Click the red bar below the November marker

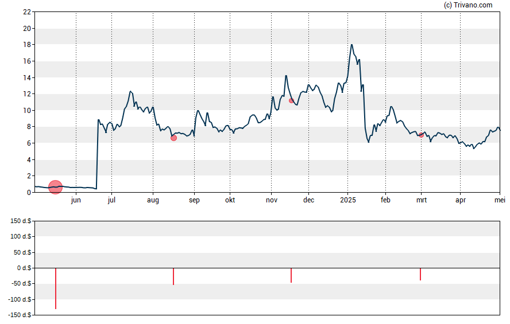[x=291, y=275]
